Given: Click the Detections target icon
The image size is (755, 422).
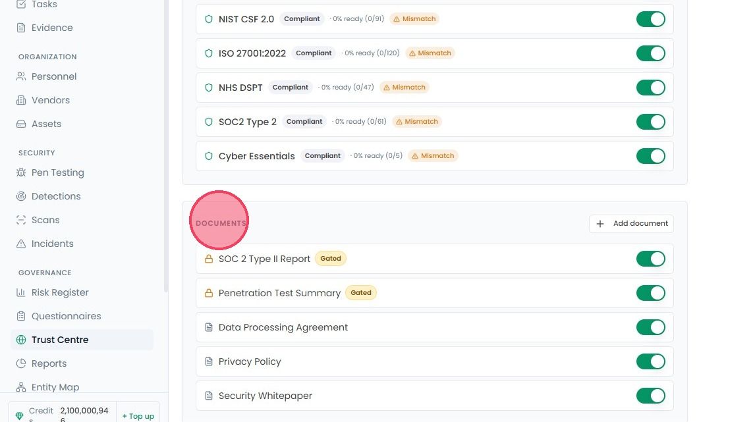Looking at the screenshot, I should tap(20, 196).
